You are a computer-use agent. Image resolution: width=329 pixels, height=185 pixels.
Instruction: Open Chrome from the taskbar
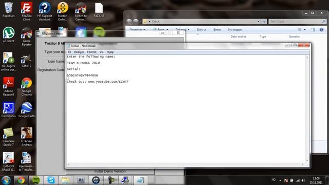[21, 180]
